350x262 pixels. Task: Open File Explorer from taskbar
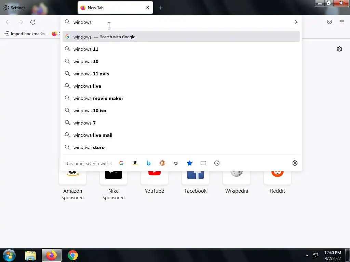30,255
